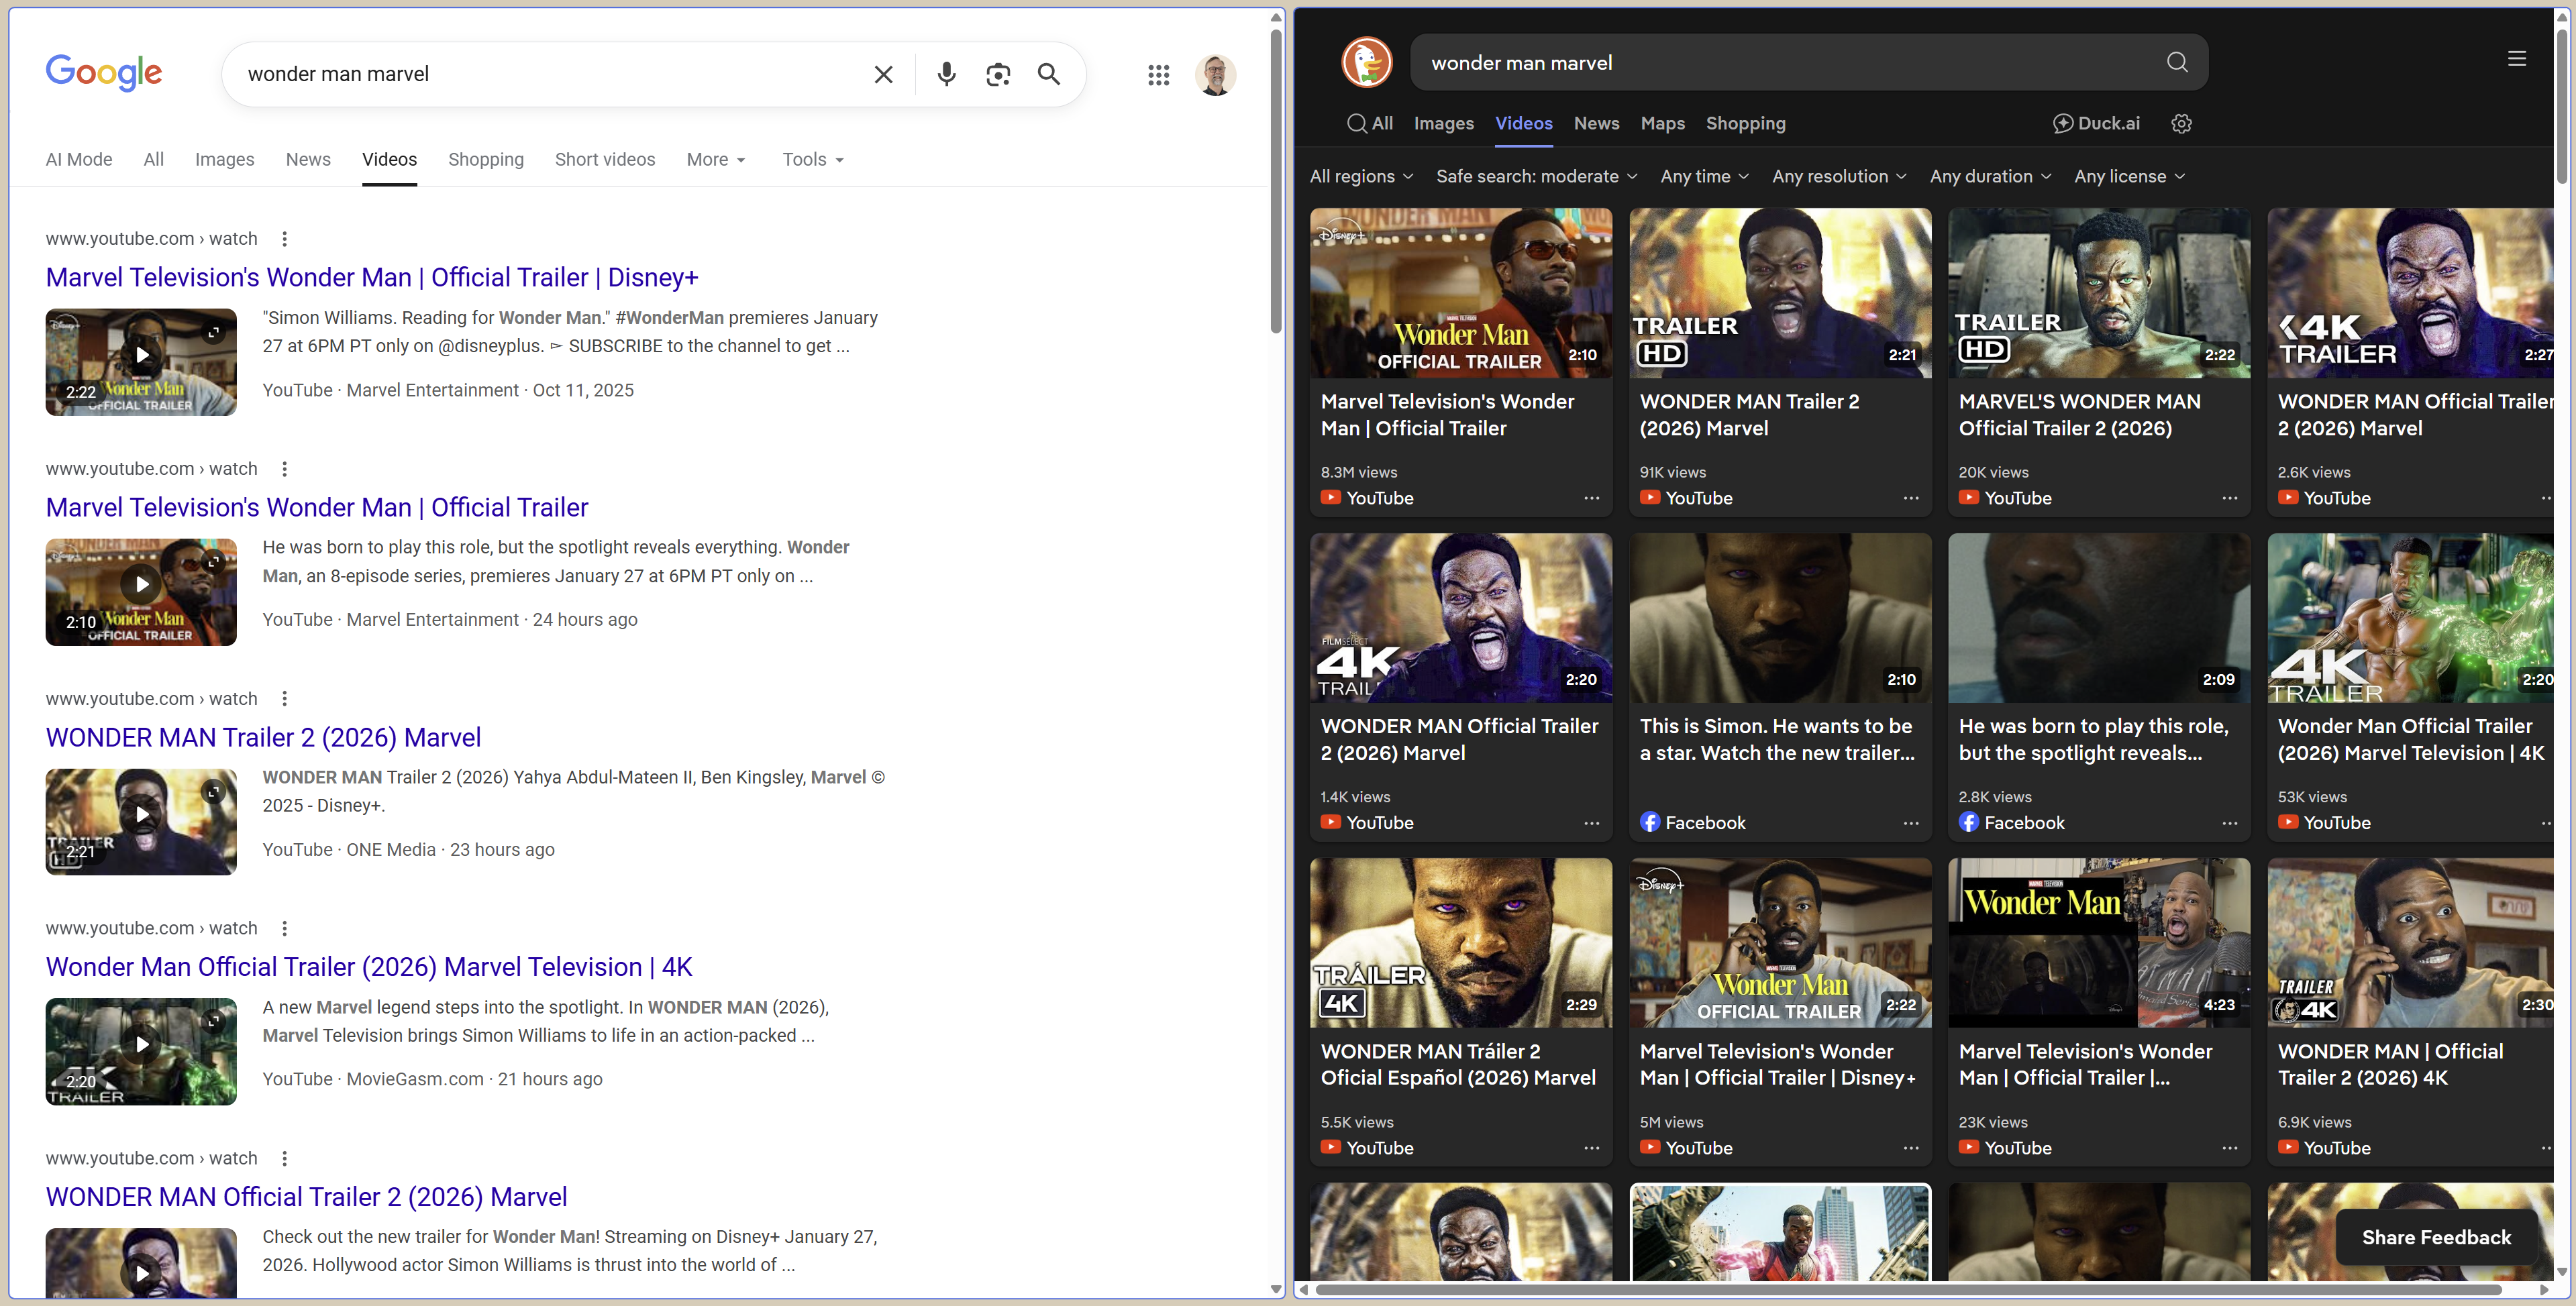Click into the DuckDuckGo search field
This screenshot has width=2576, height=1306.
click(1790, 62)
